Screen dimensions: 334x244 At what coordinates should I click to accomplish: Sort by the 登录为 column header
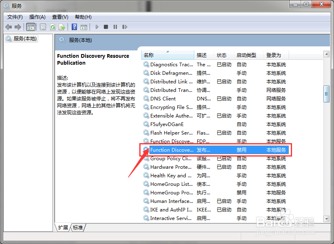tap(276, 55)
